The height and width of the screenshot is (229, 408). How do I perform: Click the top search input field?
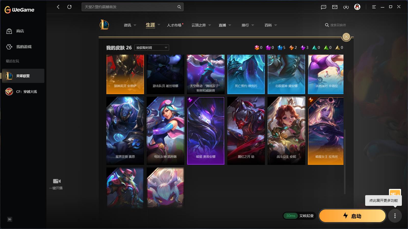(x=132, y=7)
